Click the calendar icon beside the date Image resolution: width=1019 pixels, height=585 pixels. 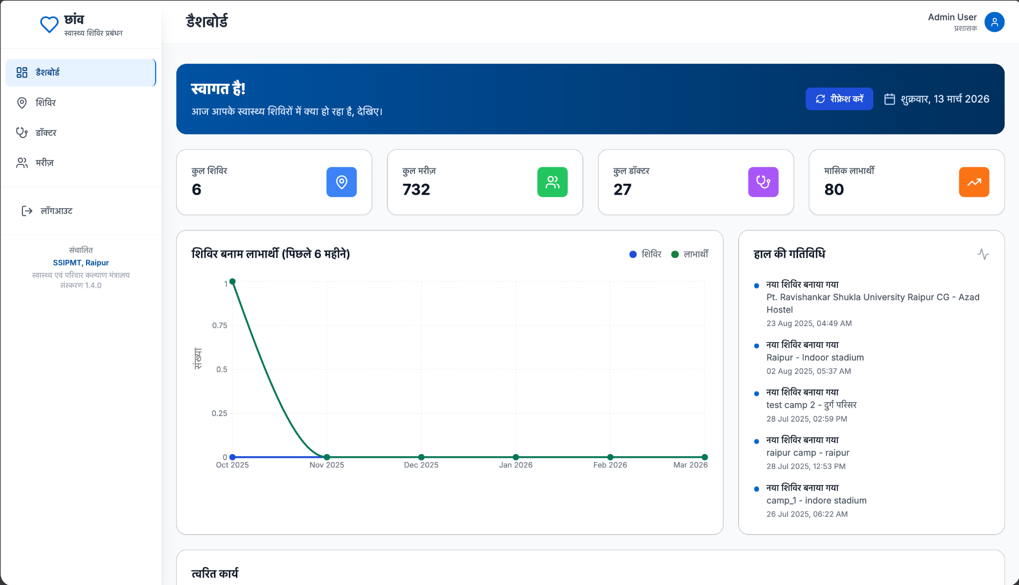(890, 99)
